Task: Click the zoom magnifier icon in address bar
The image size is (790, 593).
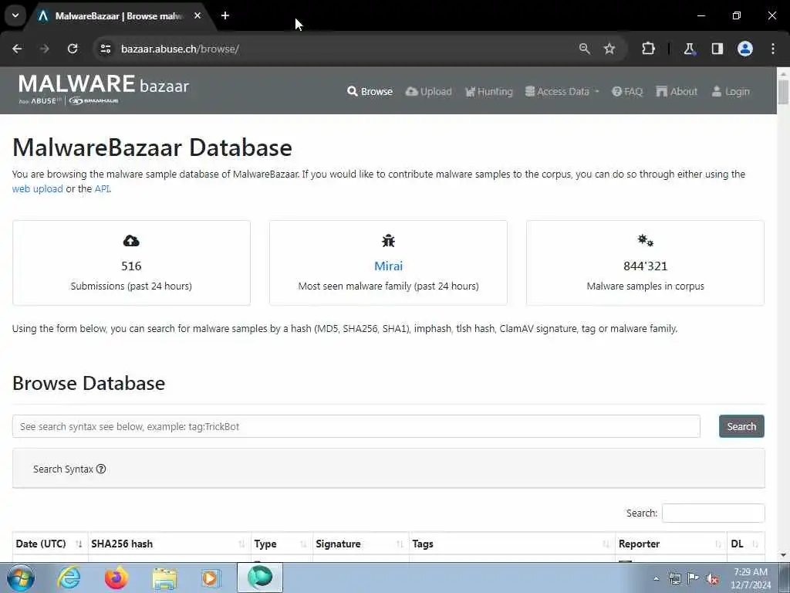Action: (x=585, y=49)
